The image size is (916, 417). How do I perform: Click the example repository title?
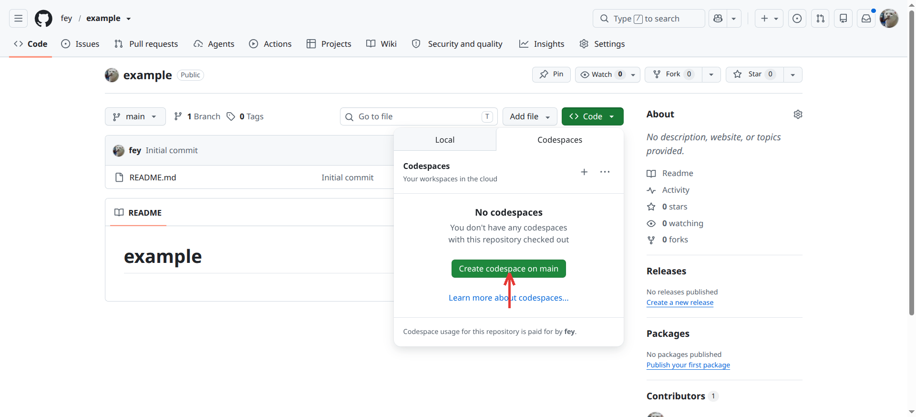(147, 75)
